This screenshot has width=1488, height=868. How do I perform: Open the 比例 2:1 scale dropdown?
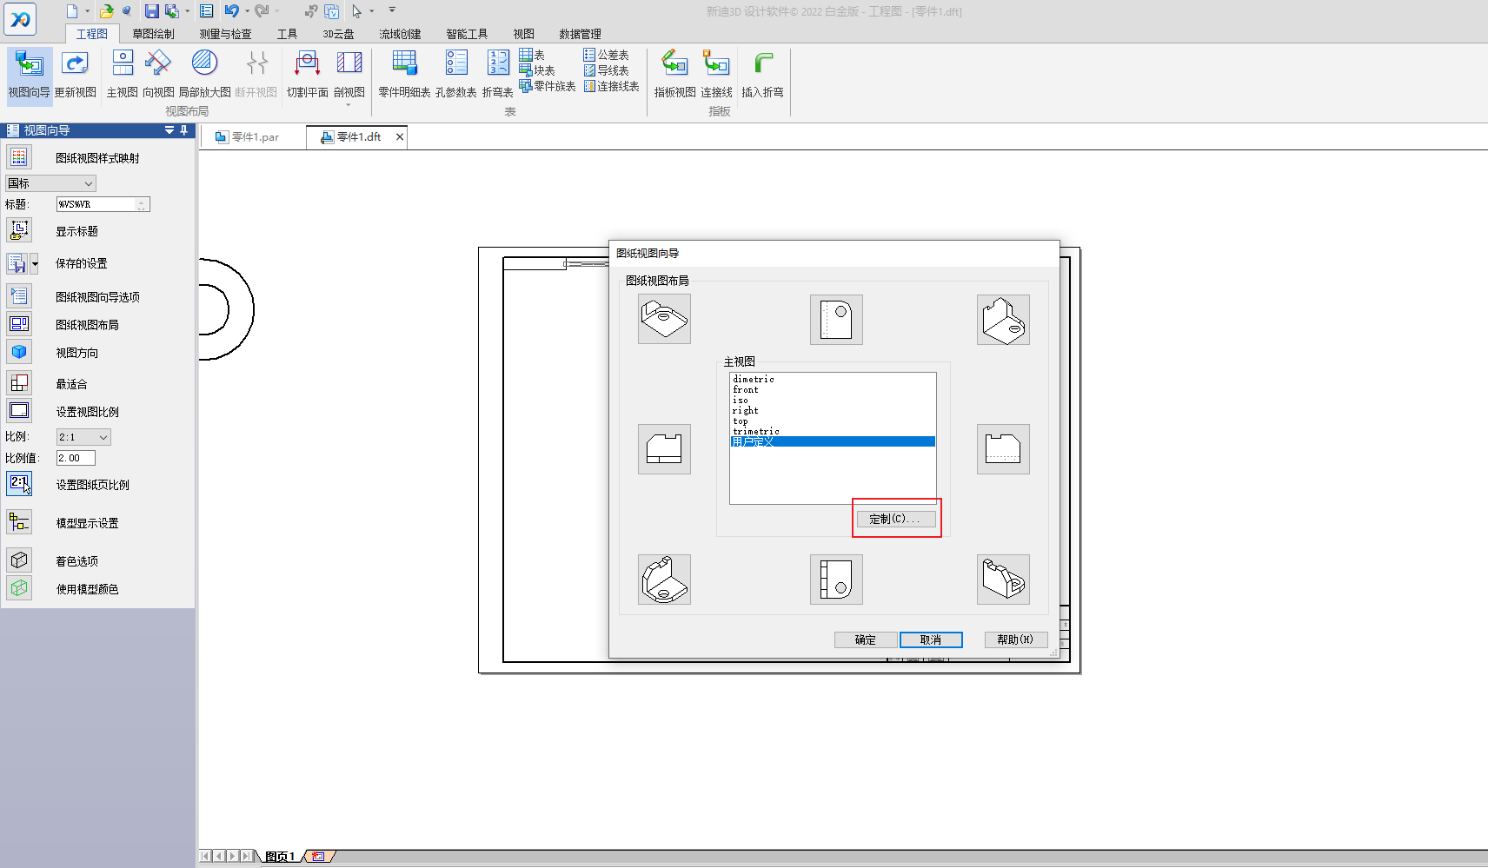[83, 437]
